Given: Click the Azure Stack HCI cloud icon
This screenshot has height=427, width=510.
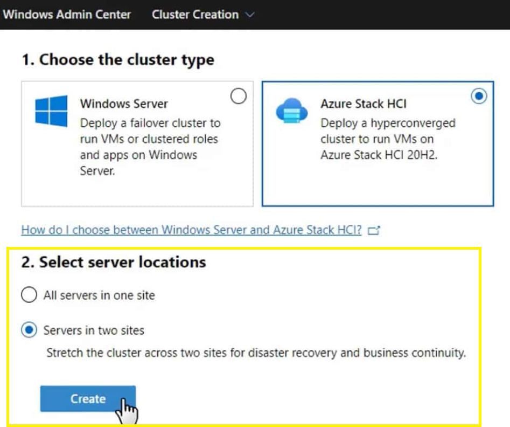Looking at the screenshot, I should click(291, 111).
